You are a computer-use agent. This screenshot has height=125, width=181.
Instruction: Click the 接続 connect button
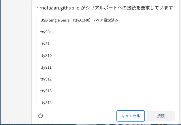pos(161,116)
